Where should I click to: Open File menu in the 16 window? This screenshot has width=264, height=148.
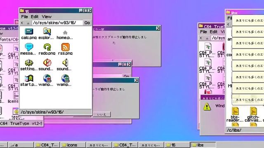25,16
